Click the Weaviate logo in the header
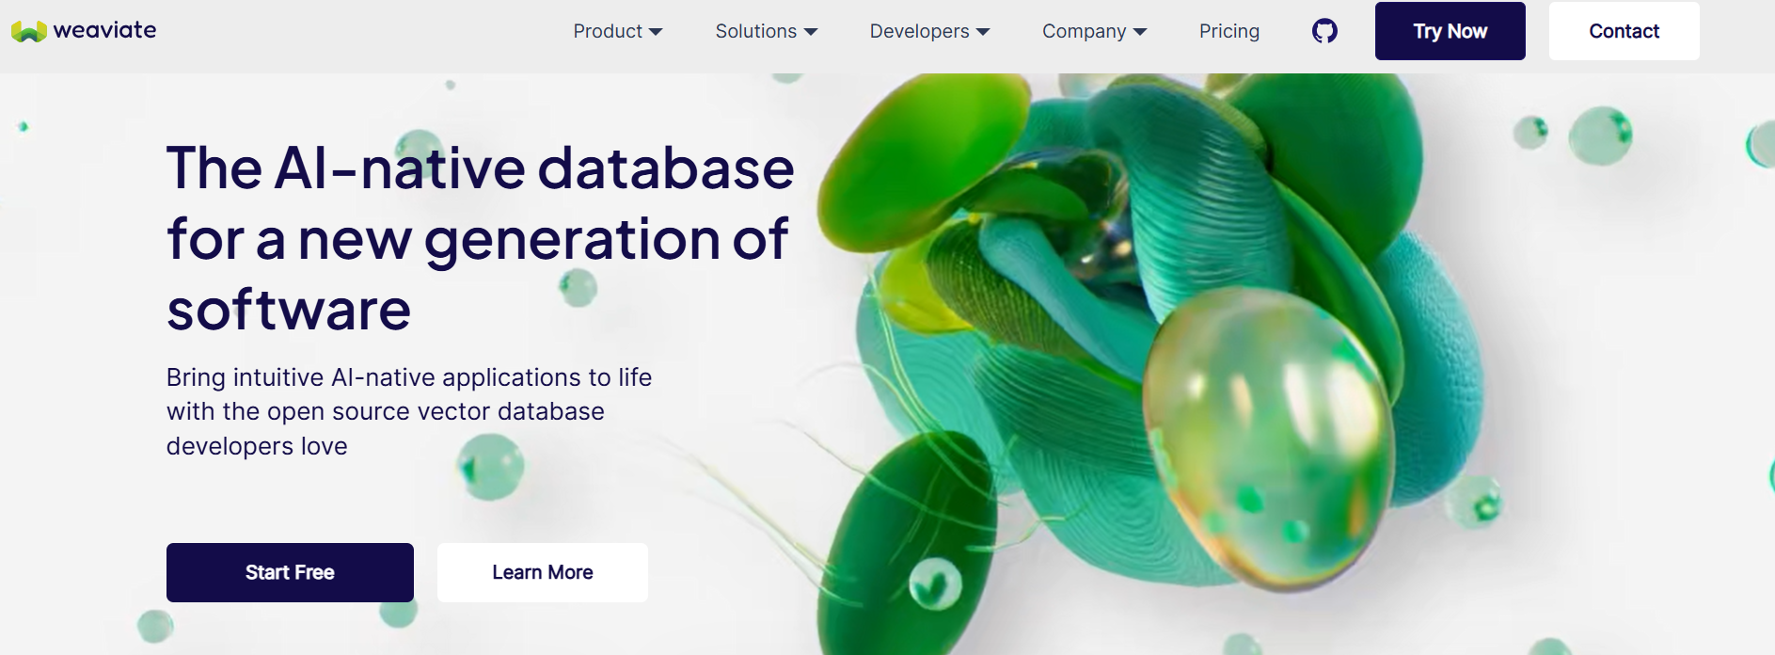 point(84,31)
